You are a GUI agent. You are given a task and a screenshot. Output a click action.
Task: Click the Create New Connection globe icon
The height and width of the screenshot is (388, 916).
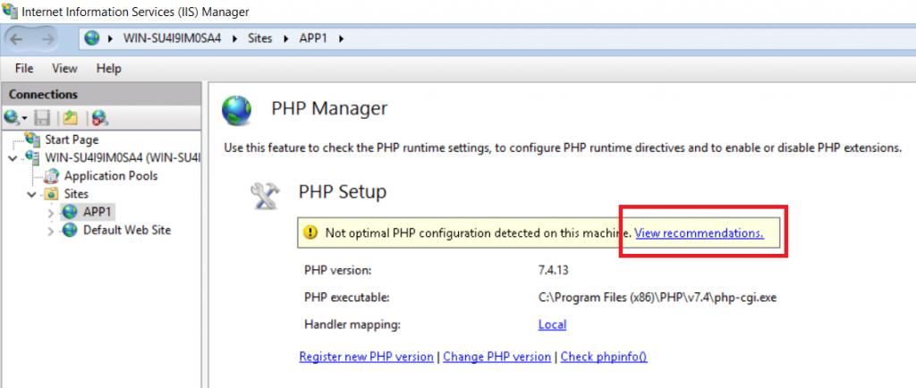pyautogui.click(x=14, y=118)
